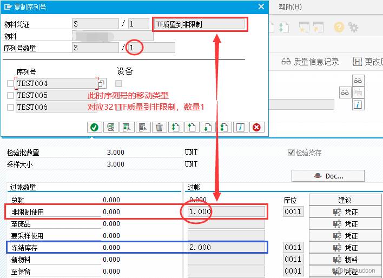383x278 pixels.
Task: Click the greyed copy-documents icon in main window
Action: (358, 92)
